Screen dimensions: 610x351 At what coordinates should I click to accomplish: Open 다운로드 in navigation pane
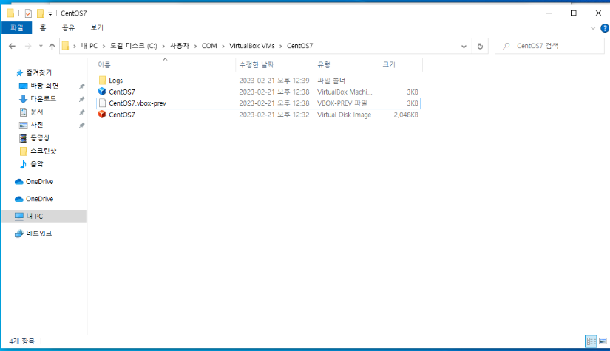(43, 99)
